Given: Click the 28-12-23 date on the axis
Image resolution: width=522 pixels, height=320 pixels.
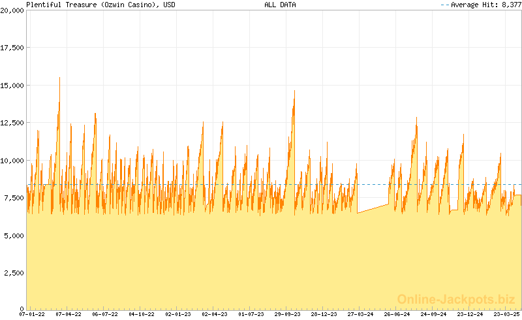Looking at the screenshot, I should click(x=324, y=314).
